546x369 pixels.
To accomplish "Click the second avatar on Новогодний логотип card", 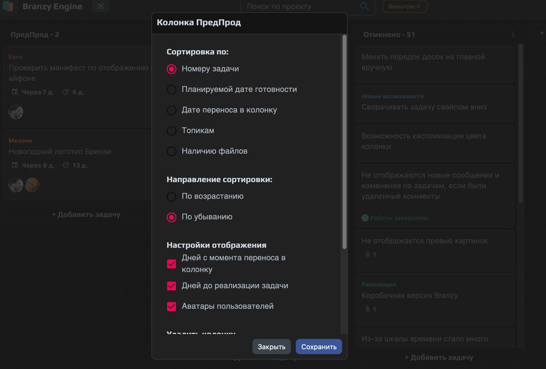I will [32, 185].
